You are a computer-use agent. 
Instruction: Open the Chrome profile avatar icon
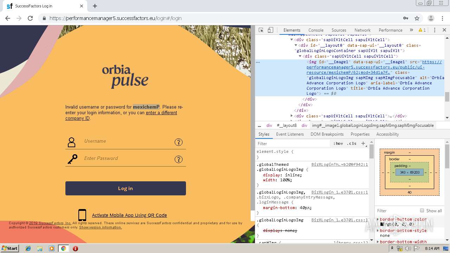pos(431,18)
